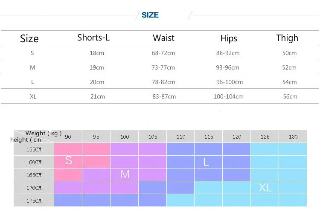The height and width of the screenshot is (209, 320).
Task: Click the white M label on purple zone
Action: pos(125,174)
